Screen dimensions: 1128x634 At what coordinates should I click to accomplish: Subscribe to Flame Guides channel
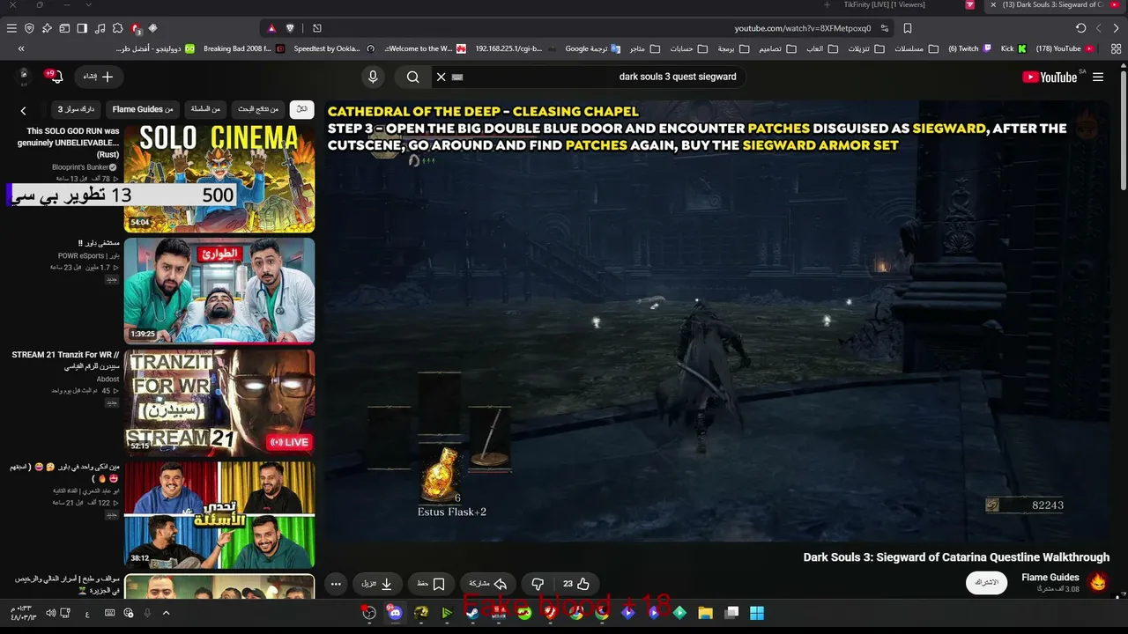[x=986, y=582]
